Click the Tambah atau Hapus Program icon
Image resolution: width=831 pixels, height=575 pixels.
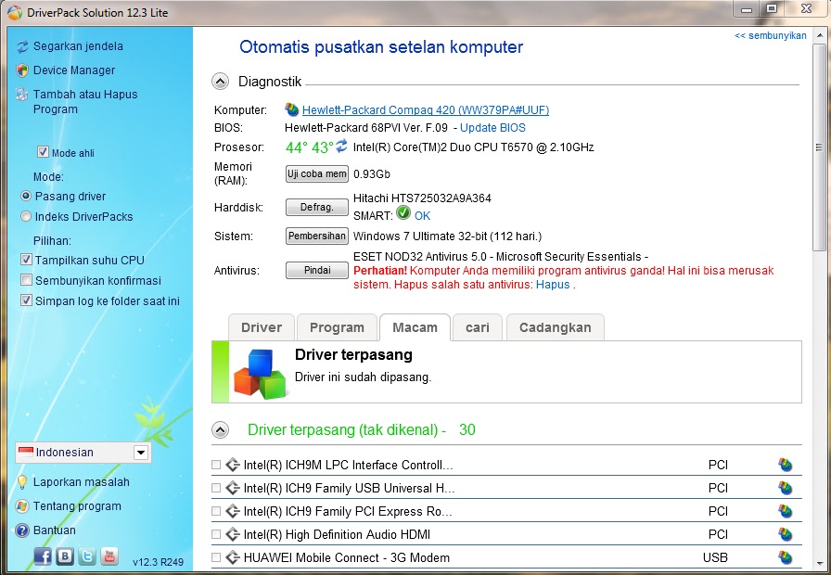click(x=22, y=95)
